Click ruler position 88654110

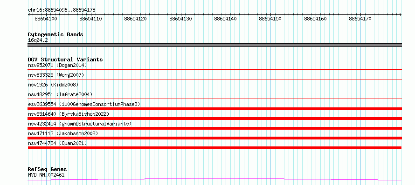90,19
